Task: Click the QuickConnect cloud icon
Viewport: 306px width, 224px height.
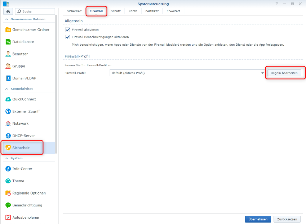Action: pos(8,99)
